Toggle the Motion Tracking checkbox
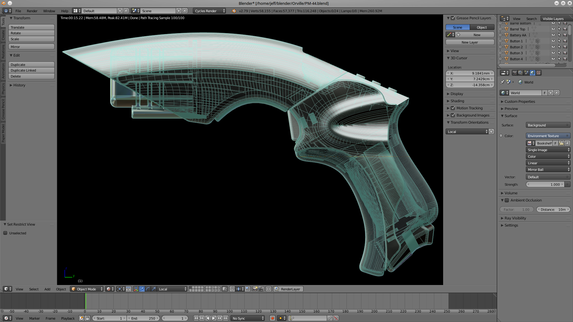 pos(453,108)
